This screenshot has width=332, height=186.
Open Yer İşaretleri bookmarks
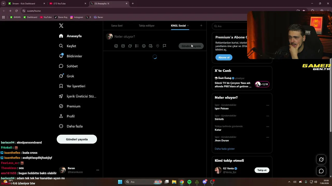coord(72,86)
